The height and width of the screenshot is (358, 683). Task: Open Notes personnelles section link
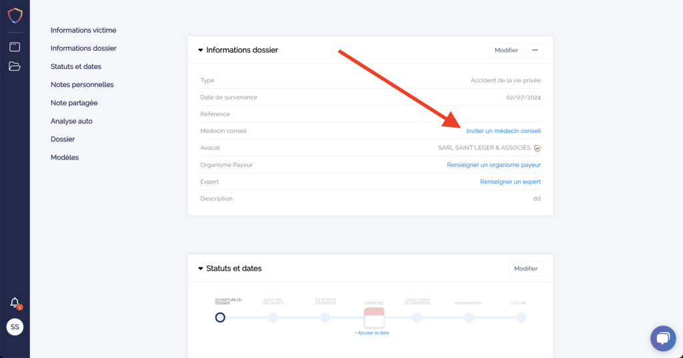click(x=82, y=85)
